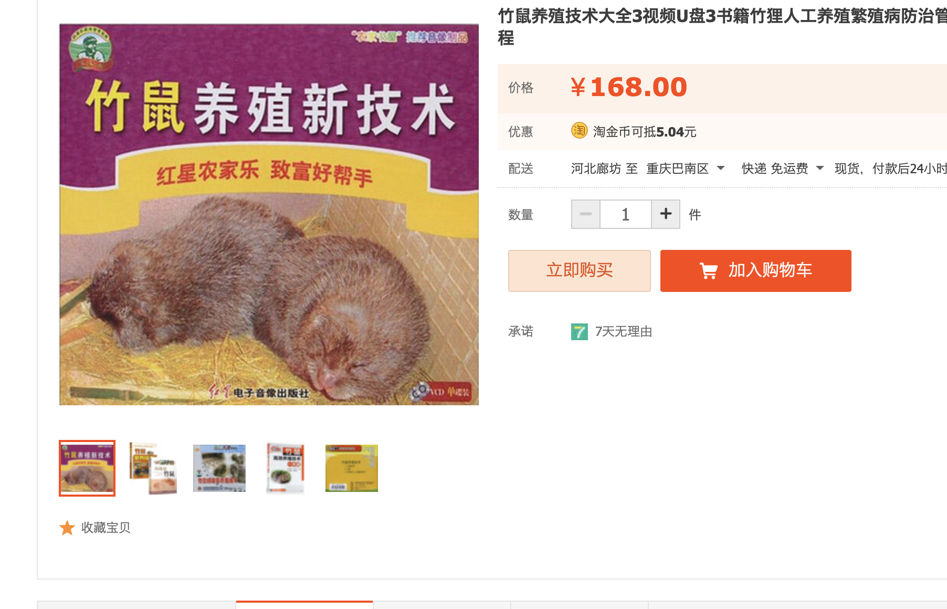This screenshot has height=609, width=947.
Task: Click the green 7-day return badge icon
Action: [580, 332]
